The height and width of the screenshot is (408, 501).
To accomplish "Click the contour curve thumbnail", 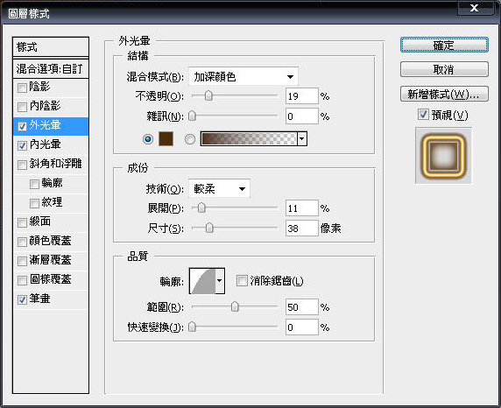I will [x=202, y=281].
